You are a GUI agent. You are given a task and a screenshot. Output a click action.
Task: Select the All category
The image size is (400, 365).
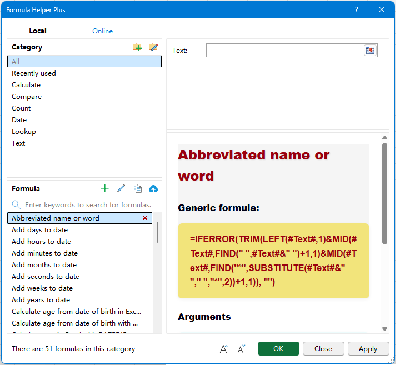[84, 62]
